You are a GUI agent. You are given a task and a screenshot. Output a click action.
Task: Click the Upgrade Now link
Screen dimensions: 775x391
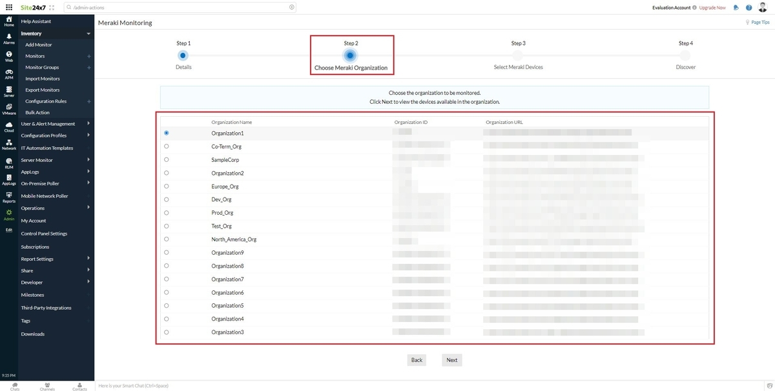tap(712, 8)
